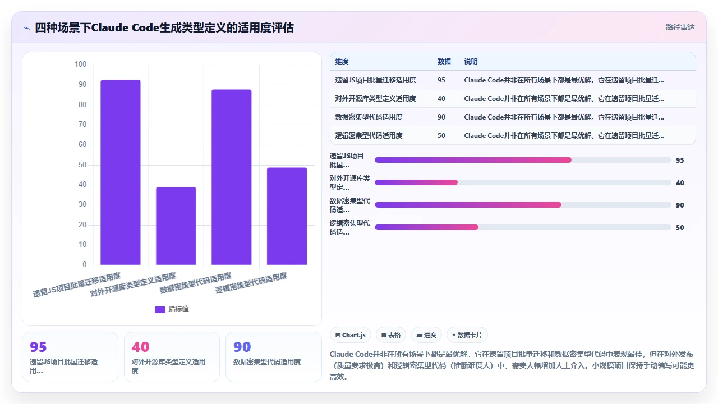The image size is (718, 404).
Task: Click the 逻辑密集型代码 progress bar
Action: click(x=523, y=227)
